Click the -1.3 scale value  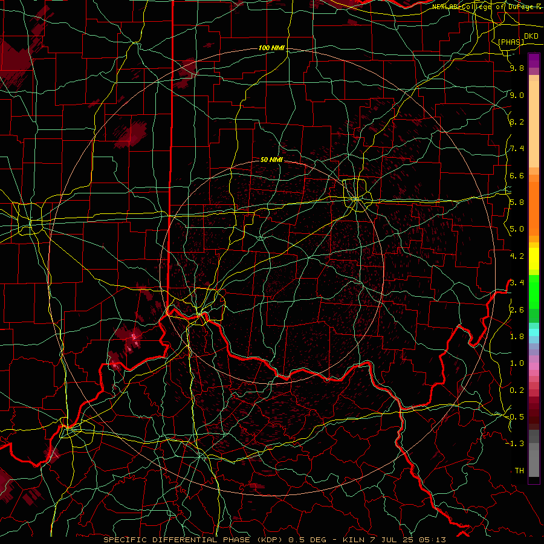514,444
